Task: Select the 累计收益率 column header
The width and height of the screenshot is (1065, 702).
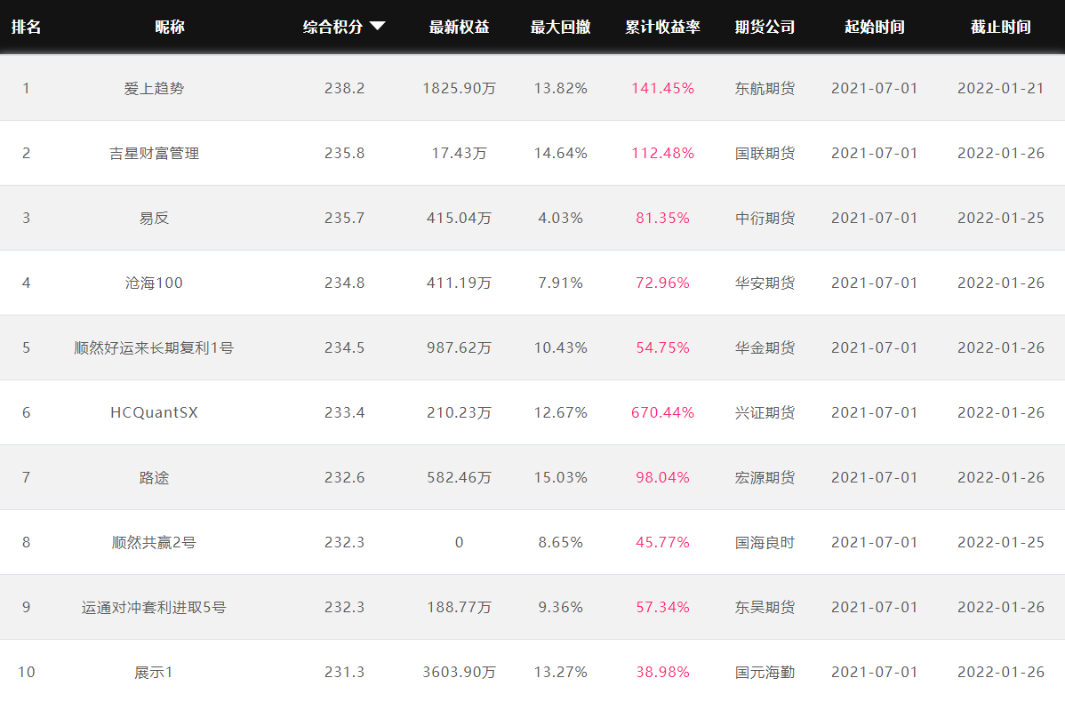Action: [663, 28]
